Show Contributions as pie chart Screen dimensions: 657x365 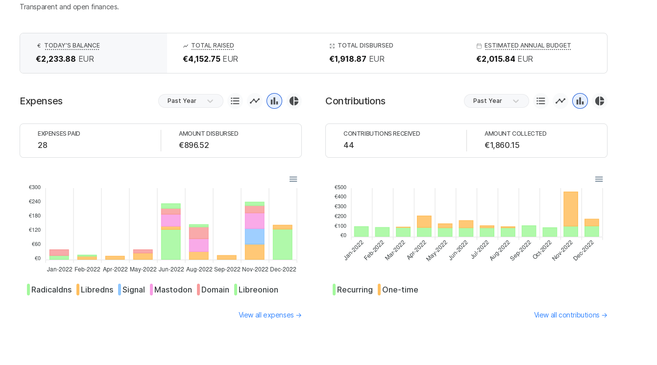click(600, 101)
